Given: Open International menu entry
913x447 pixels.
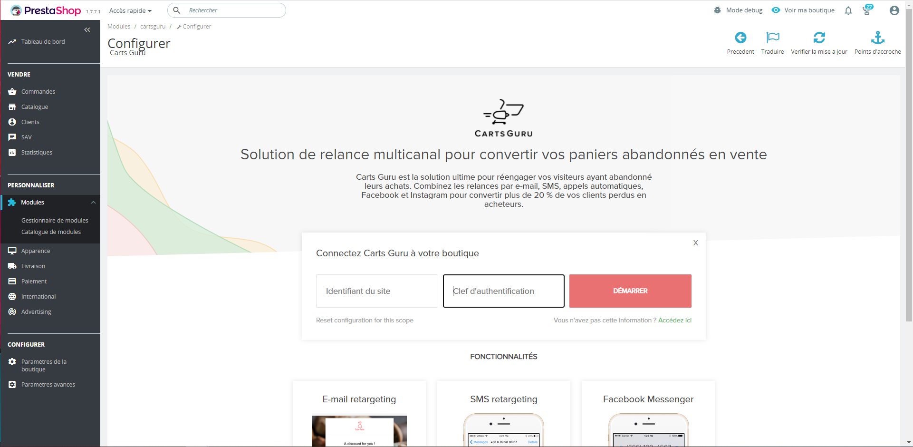Looking at the screenshot, I should pyautogui.click(x=38, y=297).
